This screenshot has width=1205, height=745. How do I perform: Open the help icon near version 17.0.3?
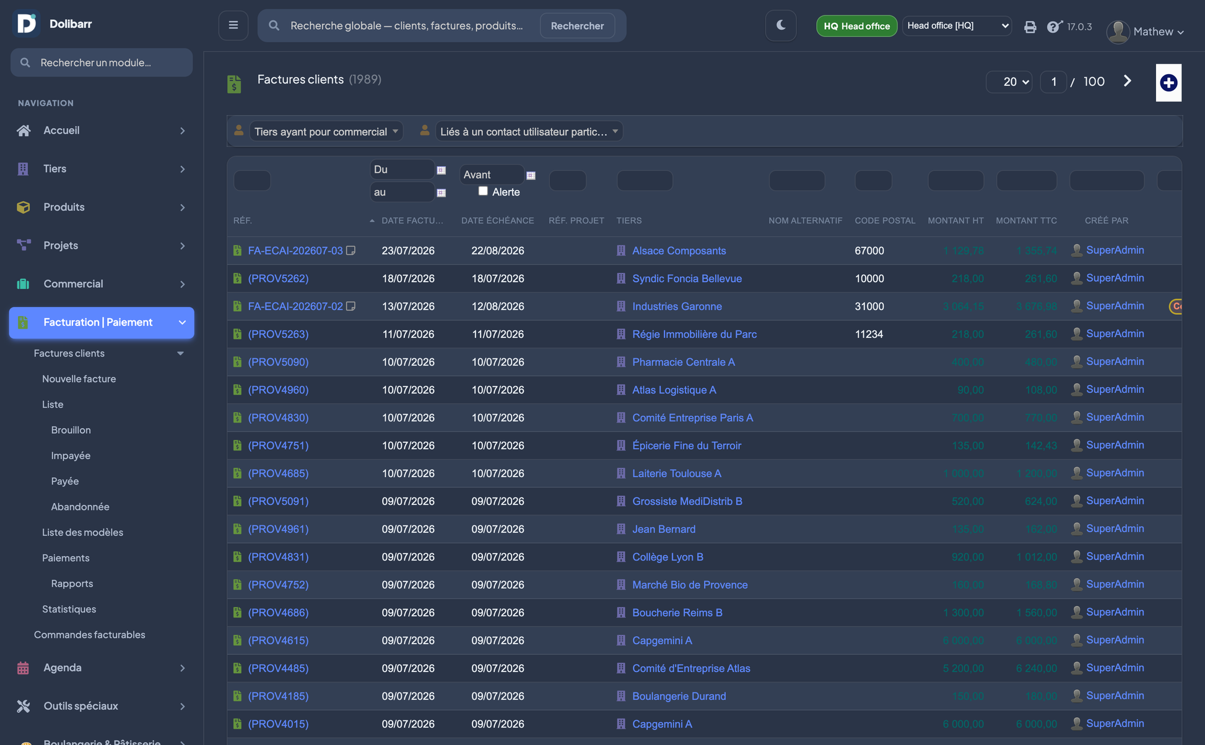1054,27
